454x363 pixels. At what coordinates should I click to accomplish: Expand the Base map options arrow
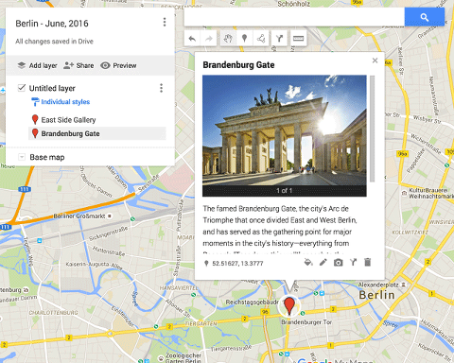coord(22,157)
